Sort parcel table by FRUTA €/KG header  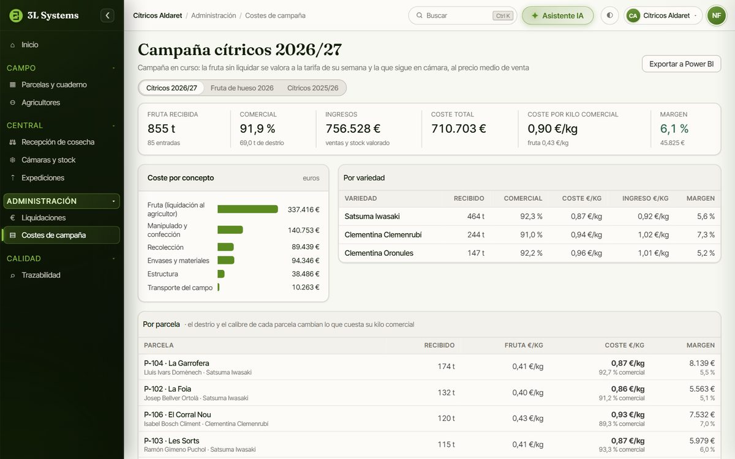(x=524, y=345)
